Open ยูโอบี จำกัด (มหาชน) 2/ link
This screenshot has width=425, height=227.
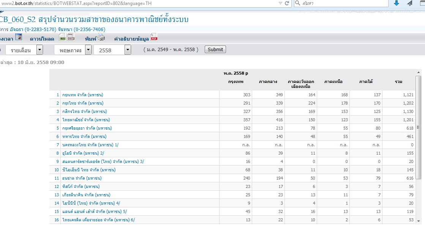(x=83, y=153)
